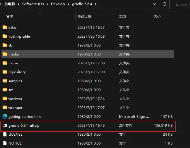
Task: Expand the chevron after Develop in breadcrumb
Action: (x=68, y=4)
